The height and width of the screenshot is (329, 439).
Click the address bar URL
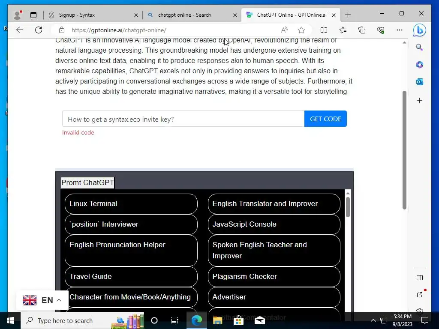[x=119, y=30]
